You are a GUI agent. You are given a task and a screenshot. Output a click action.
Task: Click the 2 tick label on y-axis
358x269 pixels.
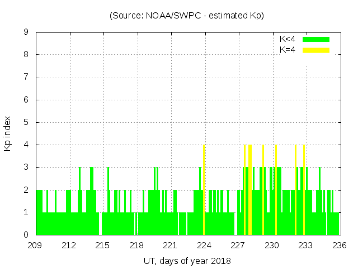coord(26,190)
